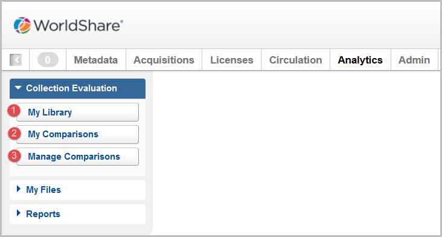Expand the Reports section
This screenshot has height=237, width=442.
[x=77, y=214]
